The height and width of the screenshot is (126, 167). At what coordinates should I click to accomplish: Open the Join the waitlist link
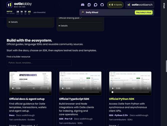(x=39, y=12)
